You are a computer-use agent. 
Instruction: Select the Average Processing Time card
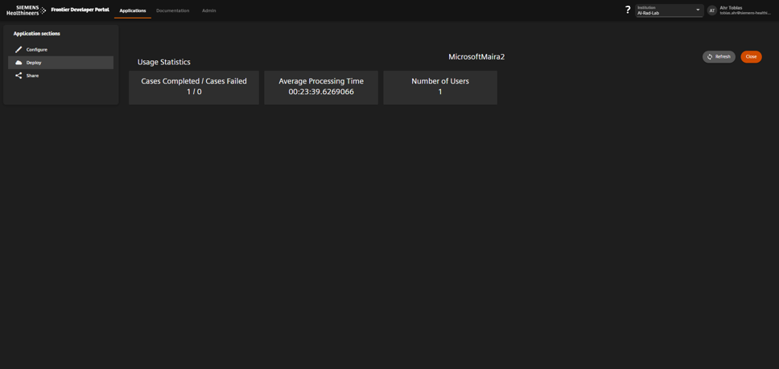point(321,87)
